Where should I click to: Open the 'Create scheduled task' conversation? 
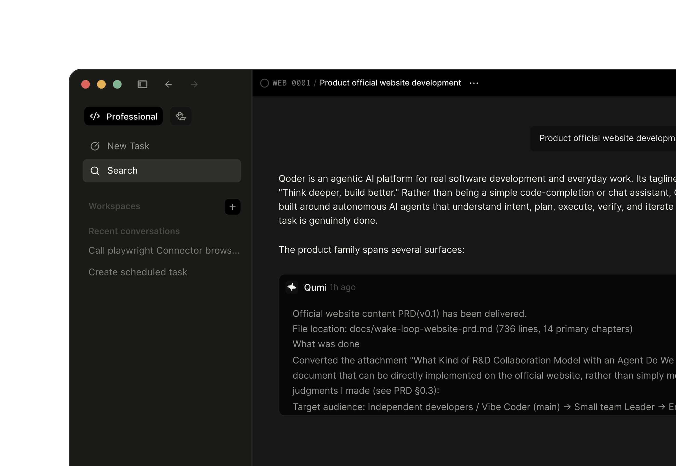138,272
